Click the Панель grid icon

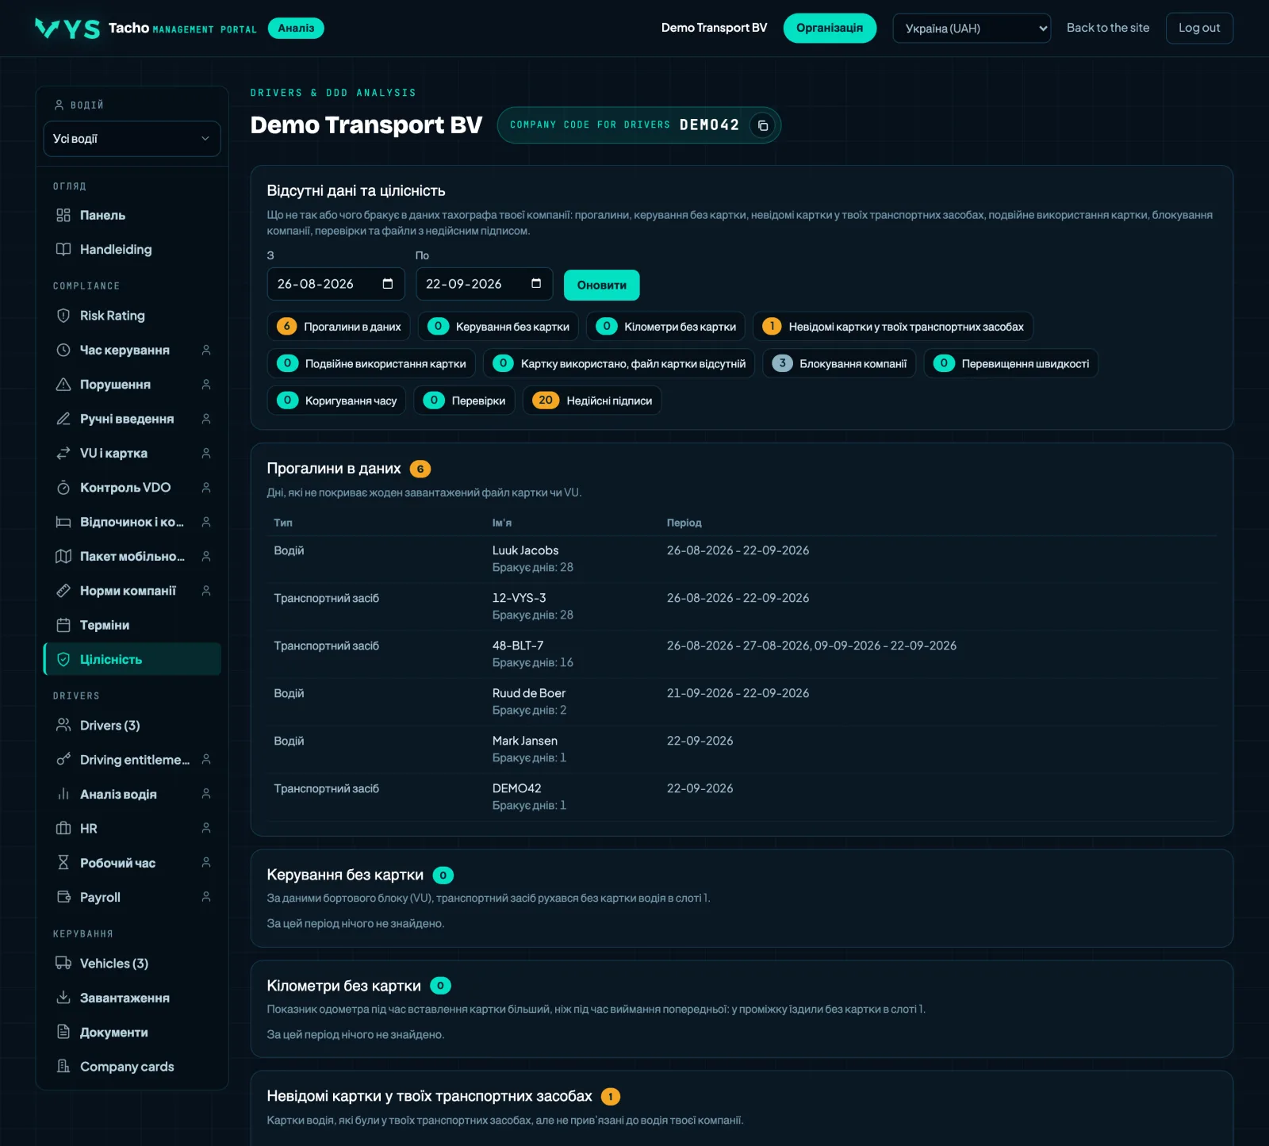point(63,215)
